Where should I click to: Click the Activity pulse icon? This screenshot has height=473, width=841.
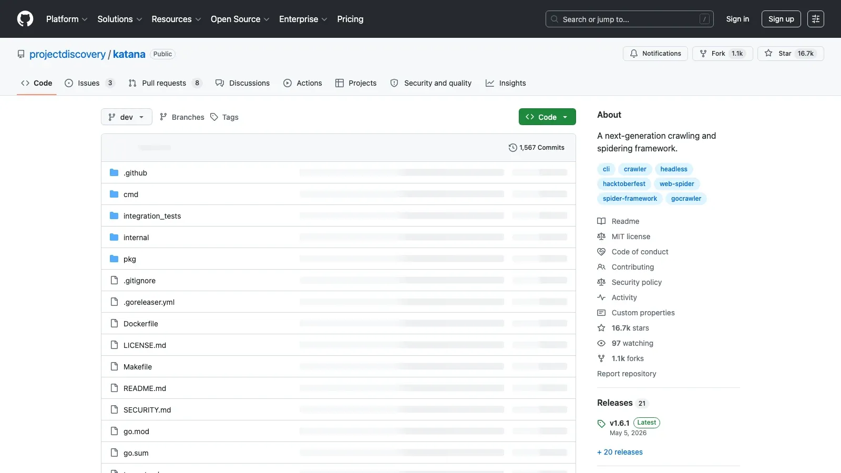[x=601, y=297]
